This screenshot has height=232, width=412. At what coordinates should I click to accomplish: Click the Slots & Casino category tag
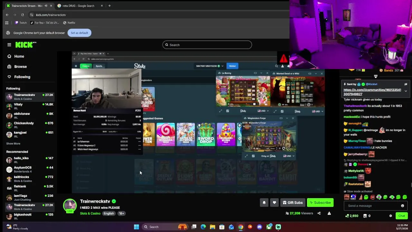point(90,214)
